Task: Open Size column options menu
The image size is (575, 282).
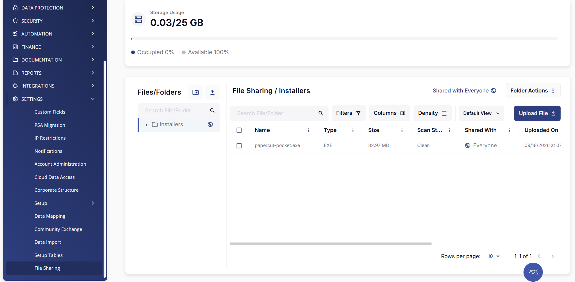Action: (402, 130)
